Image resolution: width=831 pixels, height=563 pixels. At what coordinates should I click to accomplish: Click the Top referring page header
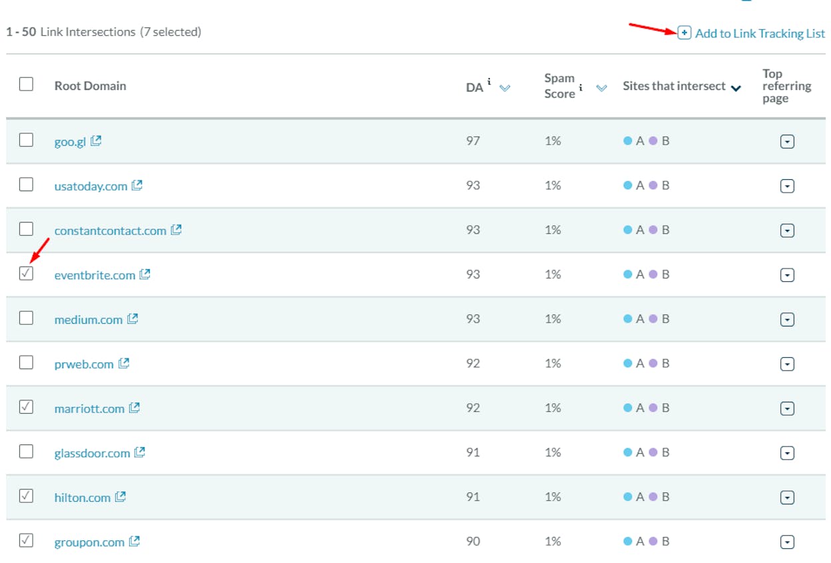(x=787, y=86)
